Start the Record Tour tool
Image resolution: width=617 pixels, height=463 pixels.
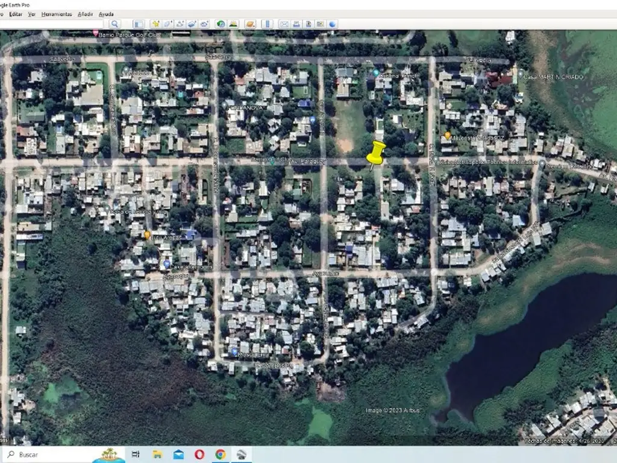204,24
